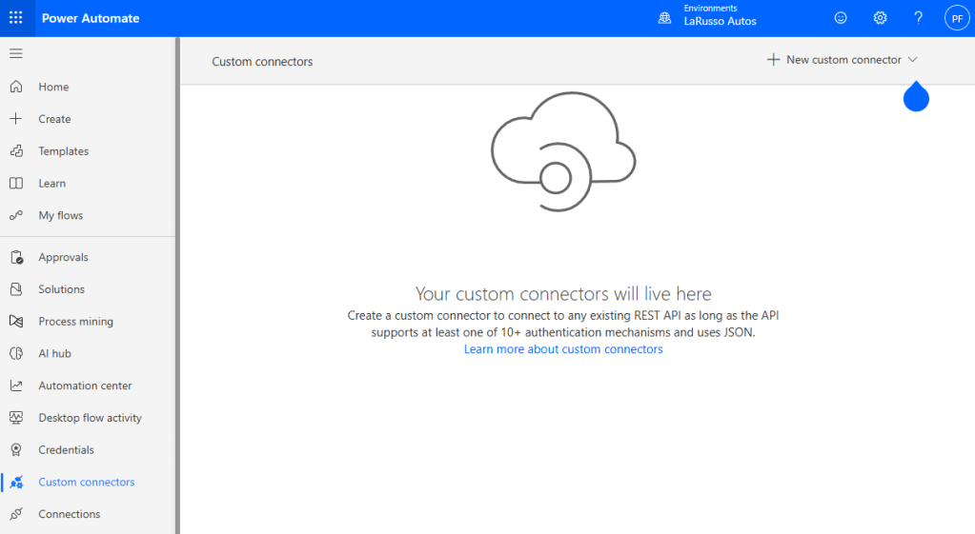Open Learn more about custom connectors link
Screen dimensions: 975x534
pyautogui.click(x=563, y=349)
